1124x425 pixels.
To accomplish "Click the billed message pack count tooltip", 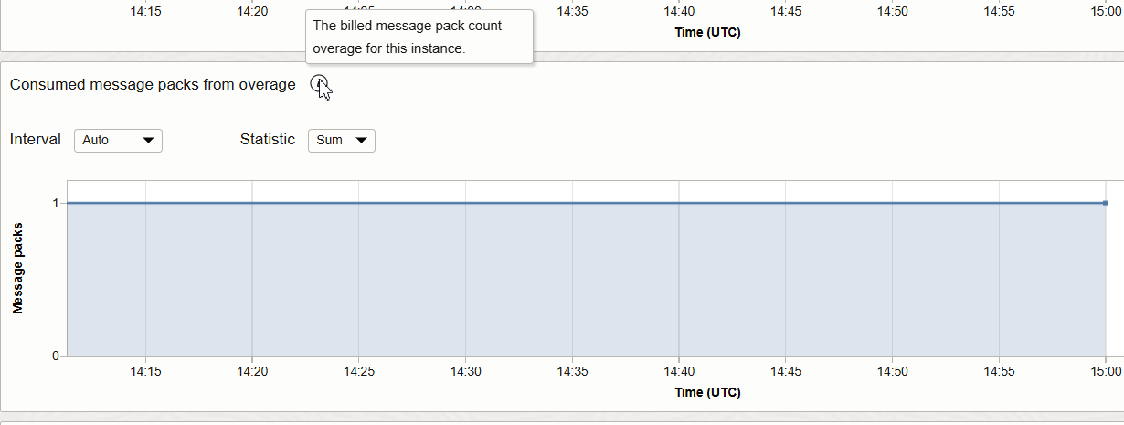I will pos(419,37).
